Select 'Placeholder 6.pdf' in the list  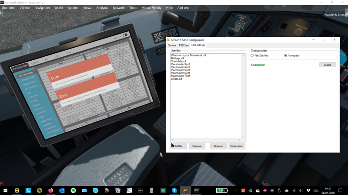(x=181, y=73)
